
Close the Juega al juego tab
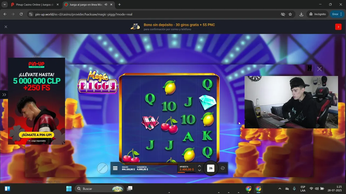click(x=111, y=5)
